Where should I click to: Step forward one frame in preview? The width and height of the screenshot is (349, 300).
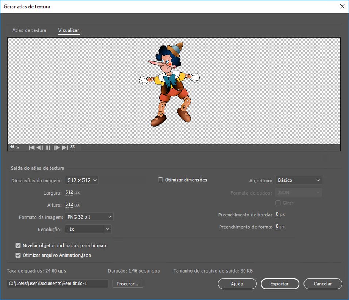(57, 147)
